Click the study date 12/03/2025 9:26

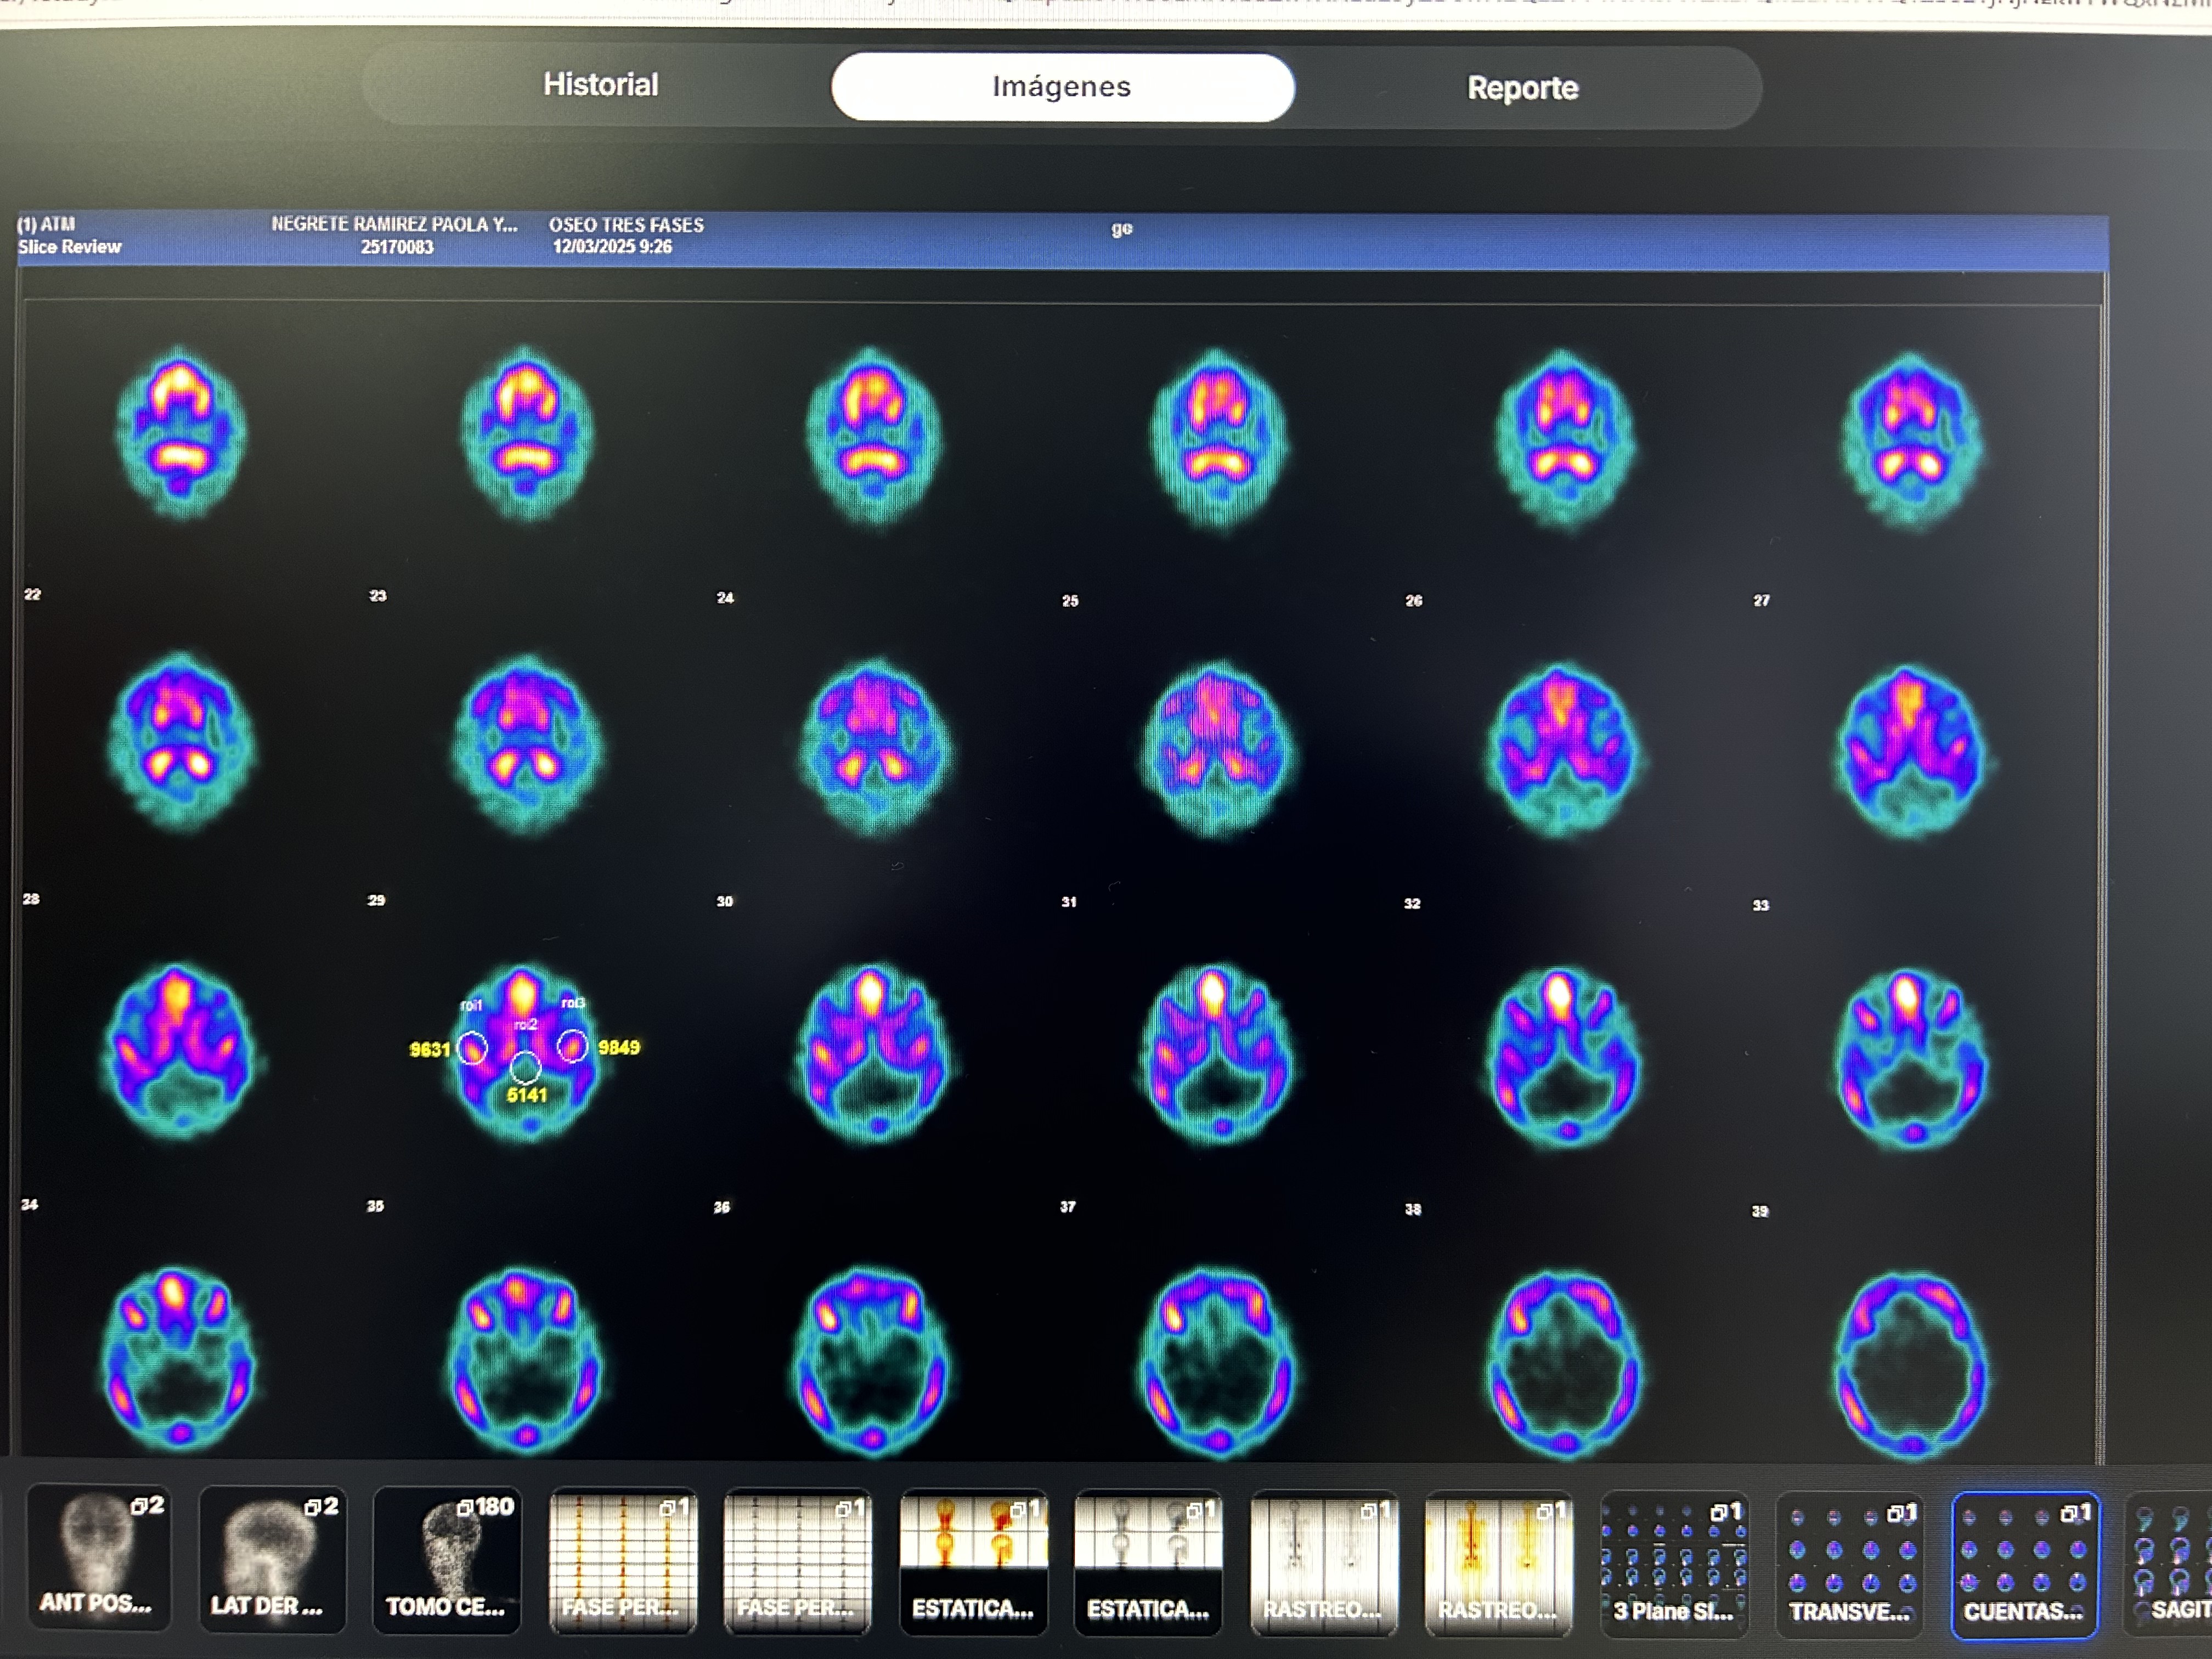(612, 247)
